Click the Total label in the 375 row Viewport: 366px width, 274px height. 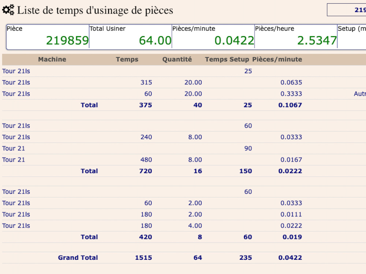(x=89, y=105)
